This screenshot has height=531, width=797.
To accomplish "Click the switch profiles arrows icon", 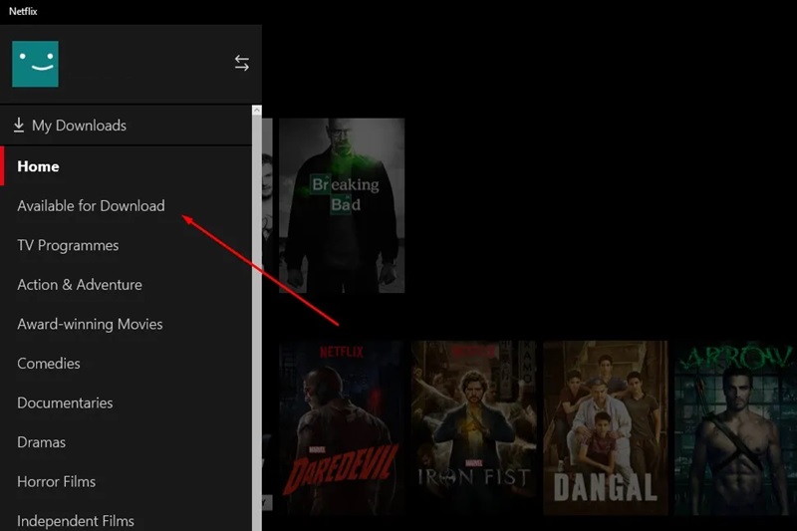I will click(242, 63).
